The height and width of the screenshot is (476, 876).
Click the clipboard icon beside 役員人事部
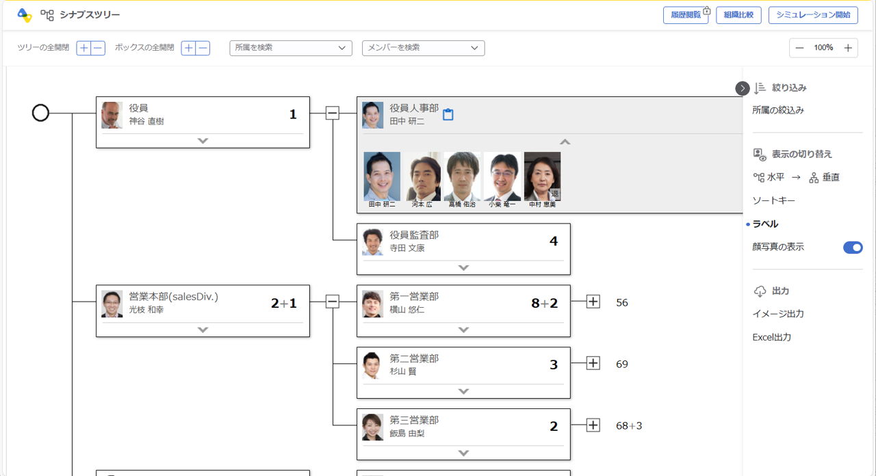pos(448,115)
